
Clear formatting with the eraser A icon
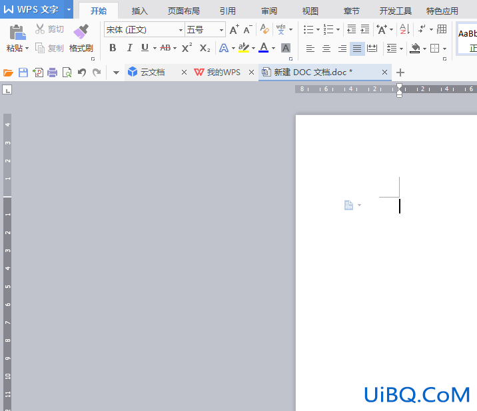pyautogui.click(x=264, y=29)
